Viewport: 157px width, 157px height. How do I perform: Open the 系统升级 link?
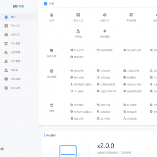(77, 71)
